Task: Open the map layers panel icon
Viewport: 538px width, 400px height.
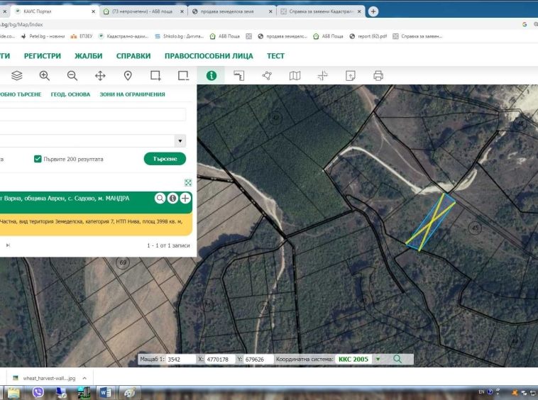Action: pos(16,75)
